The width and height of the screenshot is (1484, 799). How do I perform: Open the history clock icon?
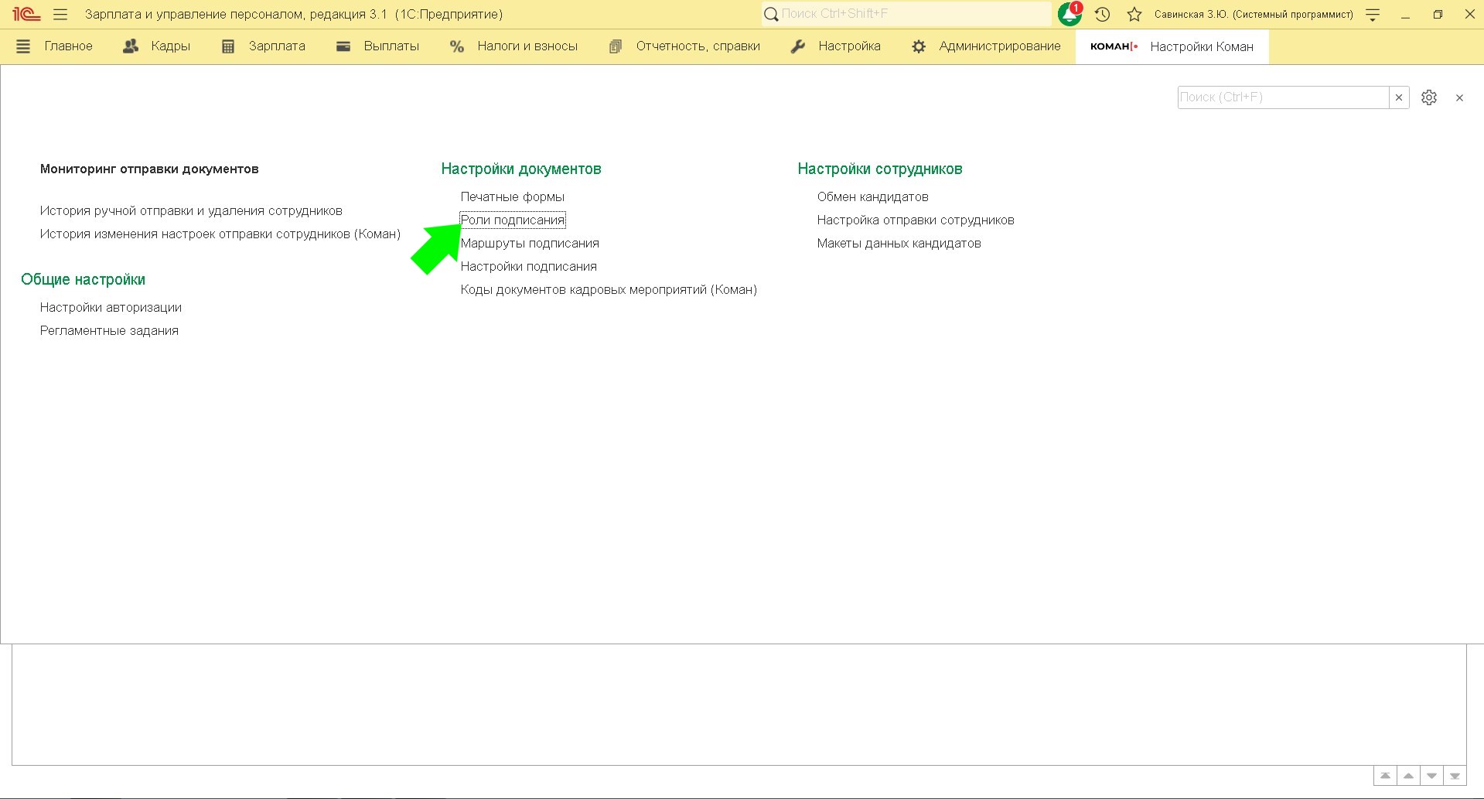(1103, 15)
